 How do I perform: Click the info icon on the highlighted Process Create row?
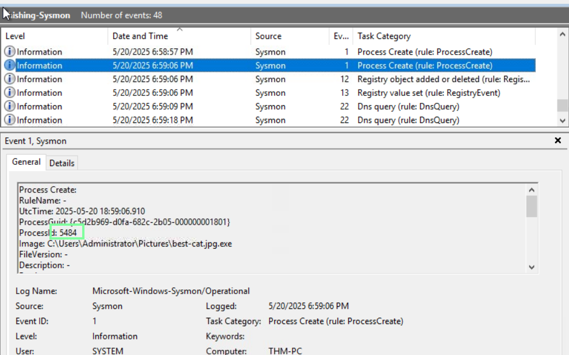coord(10,65)
